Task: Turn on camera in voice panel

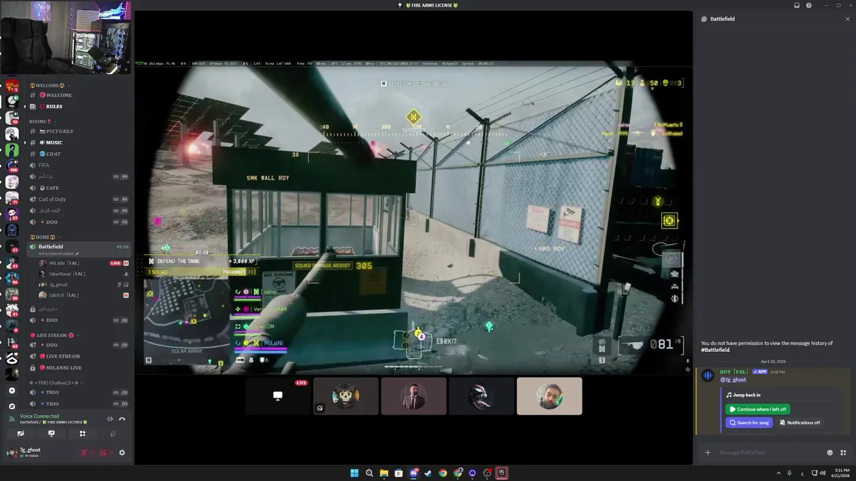Action: [21, 434]
